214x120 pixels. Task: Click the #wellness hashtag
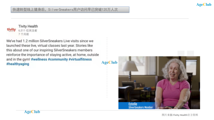pyautogui.click(x=39, y=59)
